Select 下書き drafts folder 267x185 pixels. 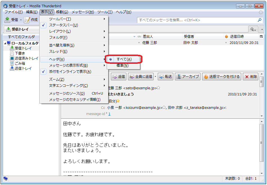(17, 53)
